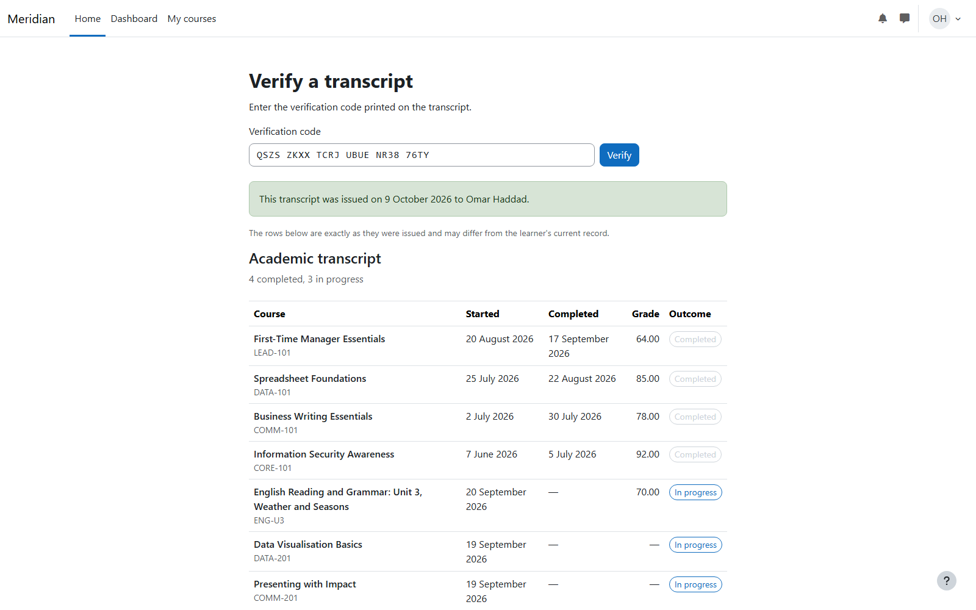The height and width of the screenshot is (610, 976).
Task: Click In progress badge for ENG-U3 course
Action: coord(695,492)
